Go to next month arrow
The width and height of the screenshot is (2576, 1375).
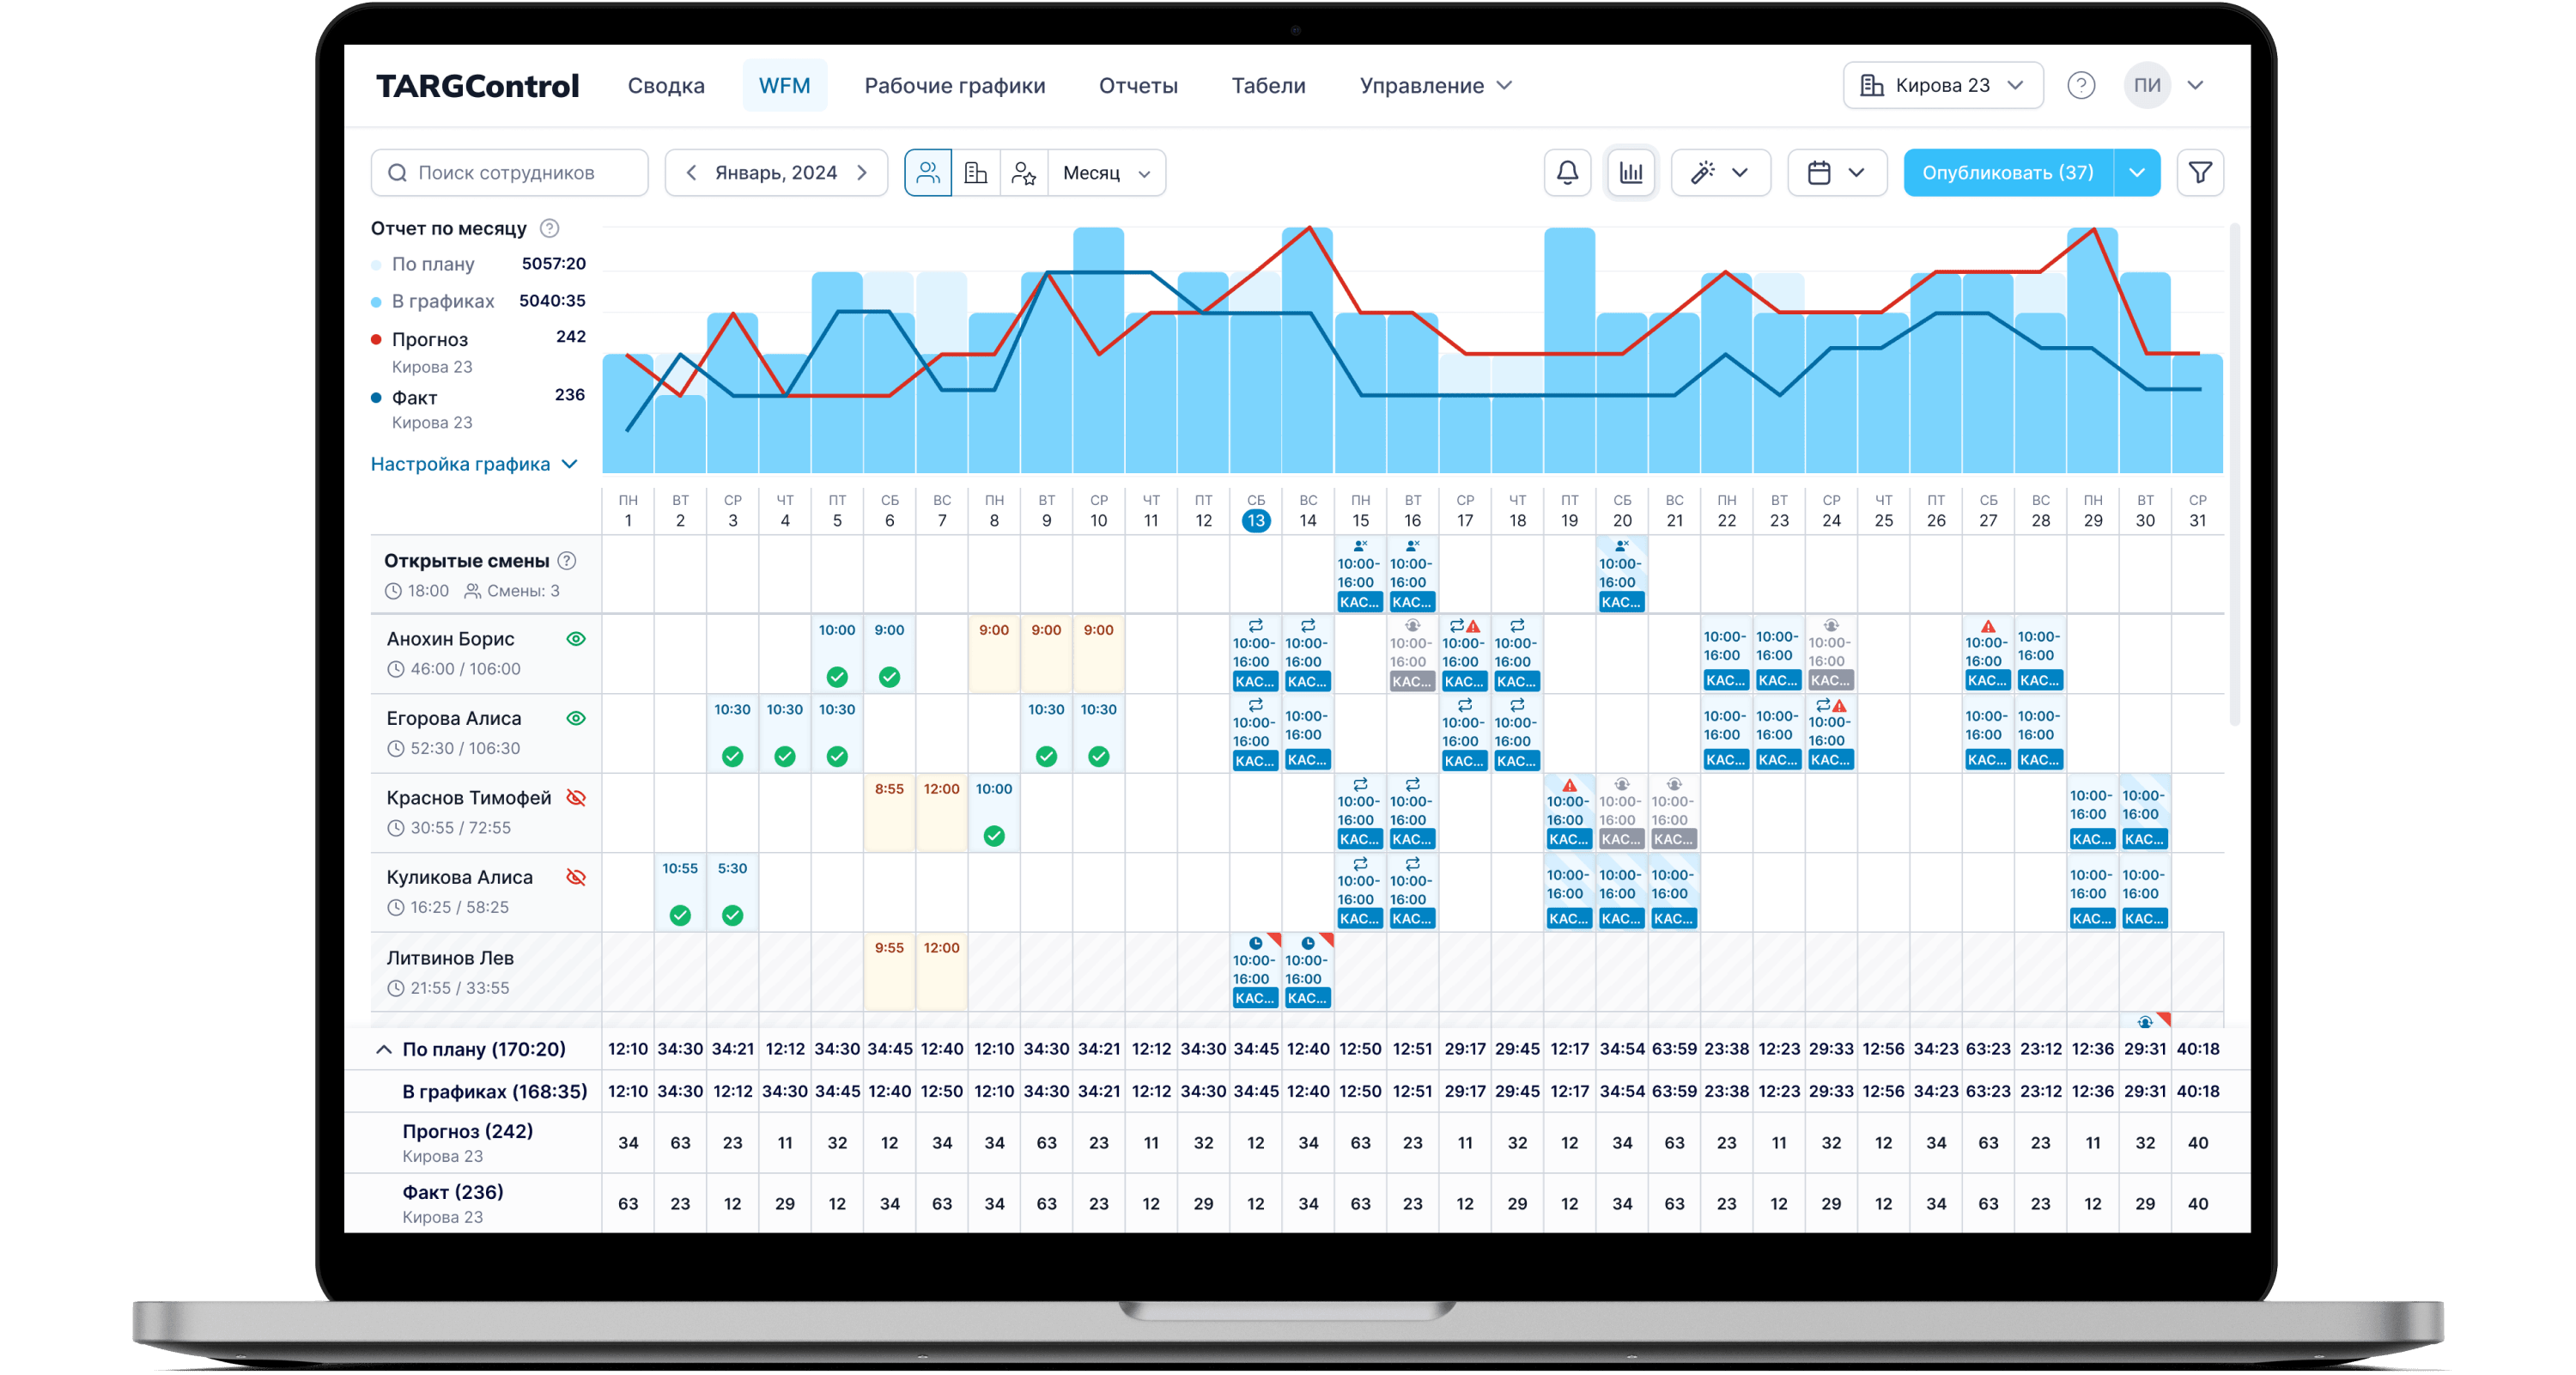point(862,173)
